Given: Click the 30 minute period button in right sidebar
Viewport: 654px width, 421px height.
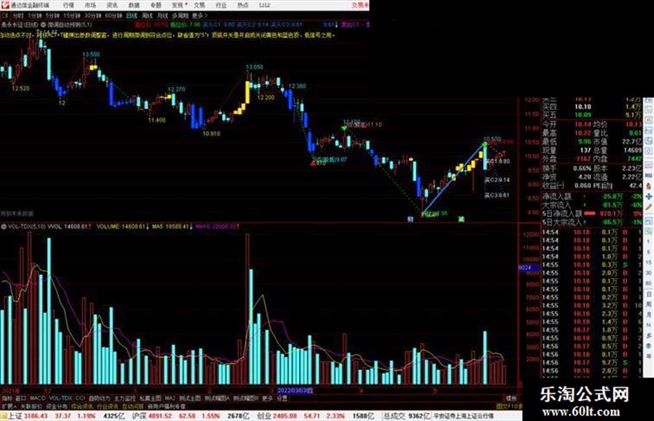Looking at the screenshot, I should click(x=648, y=273).
